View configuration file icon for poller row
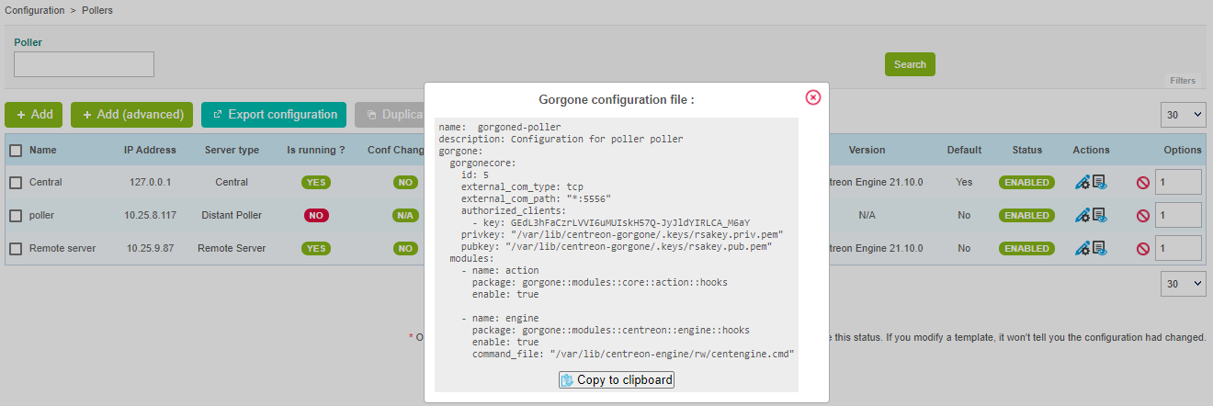 click(1099, 216)
